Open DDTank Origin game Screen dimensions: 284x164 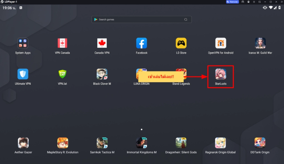click(x=260, y=143)
